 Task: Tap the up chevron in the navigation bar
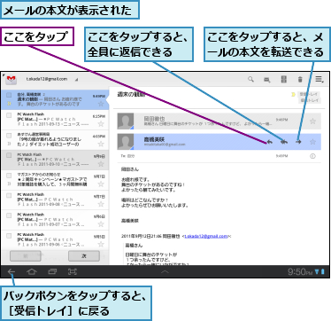click(165, 272)
